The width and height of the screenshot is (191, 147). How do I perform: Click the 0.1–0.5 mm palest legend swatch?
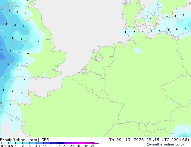tap(5, 143)
